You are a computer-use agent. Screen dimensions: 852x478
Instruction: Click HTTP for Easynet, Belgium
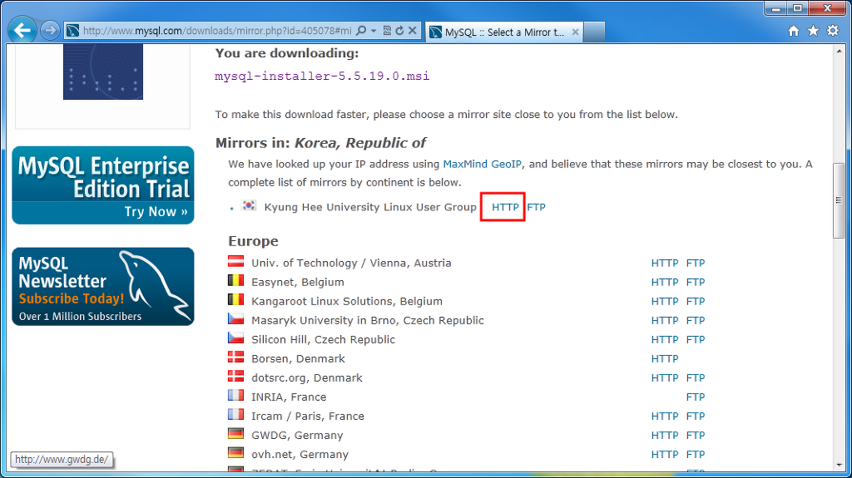(665, 282)
